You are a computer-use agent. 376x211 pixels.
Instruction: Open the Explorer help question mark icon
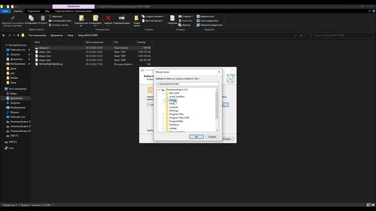coord(374,11)
